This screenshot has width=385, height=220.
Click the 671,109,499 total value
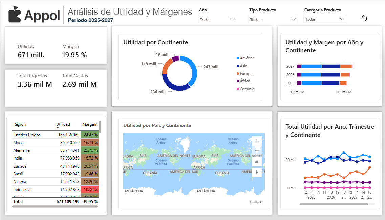pos(68,202)
